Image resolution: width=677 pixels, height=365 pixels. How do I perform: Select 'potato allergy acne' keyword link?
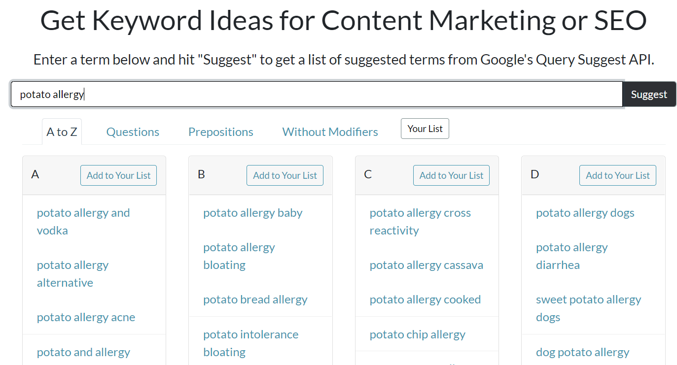(86, 317)
